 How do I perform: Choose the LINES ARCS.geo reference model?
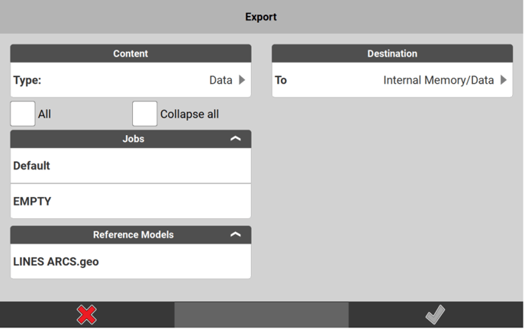[x=130, y=262]
